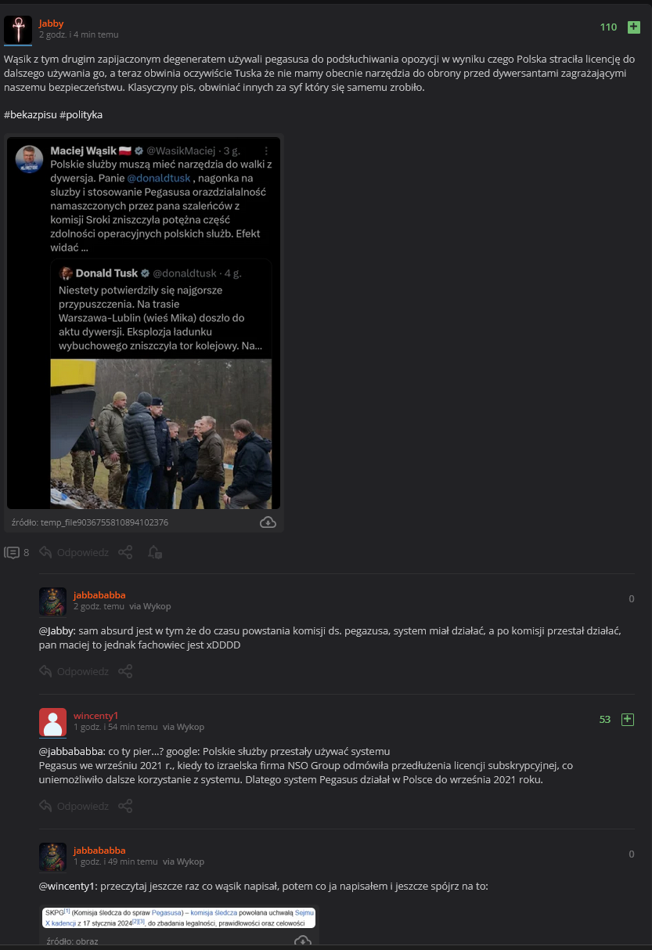
Task: Reply to the main post via Odpowiedz
Action: pos(74,552)
